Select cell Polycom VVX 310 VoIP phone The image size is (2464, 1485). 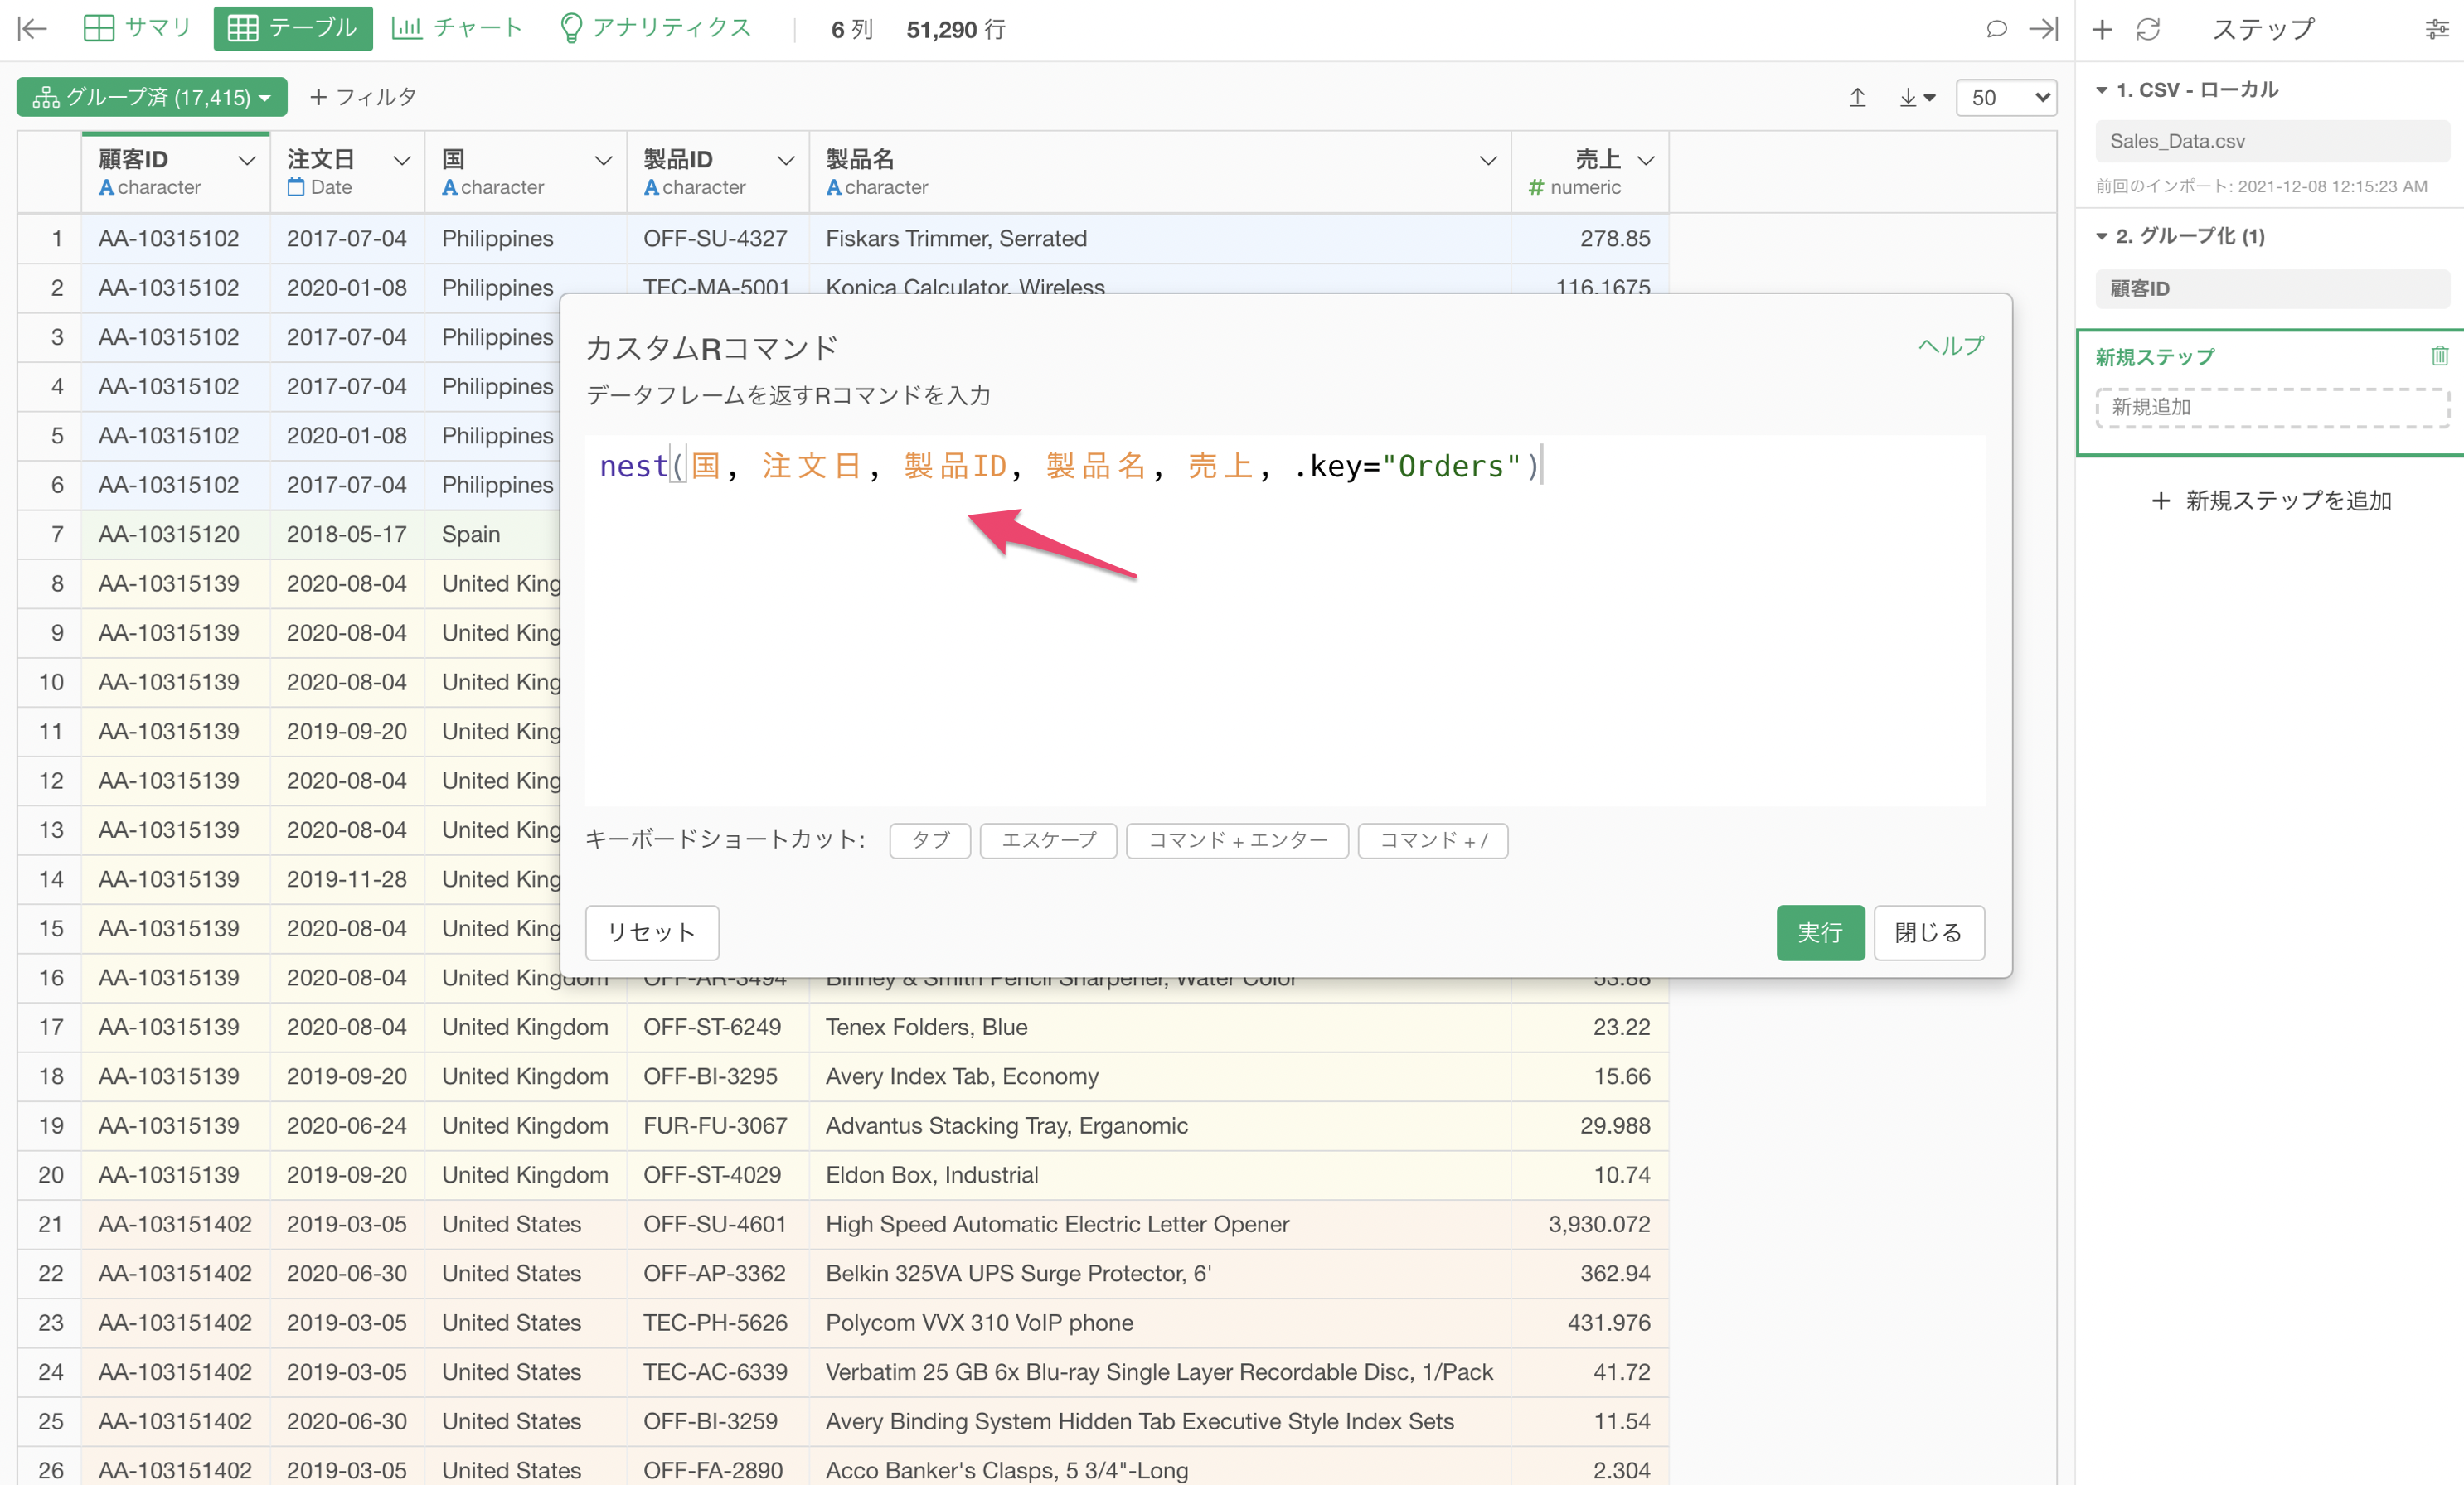click(x=1160, y=1323)
